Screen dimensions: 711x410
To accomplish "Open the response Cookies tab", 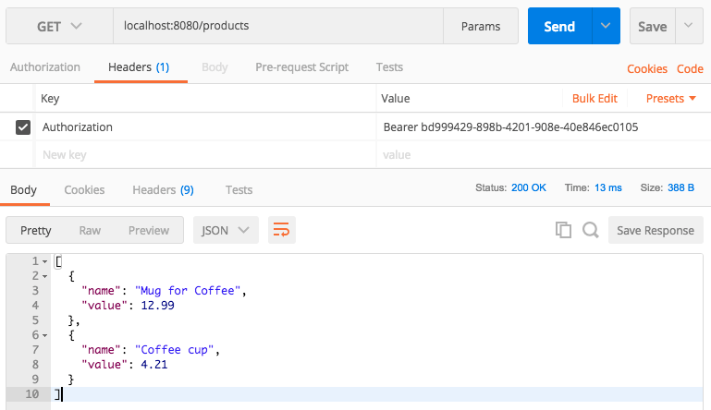I will pos(84,190).
